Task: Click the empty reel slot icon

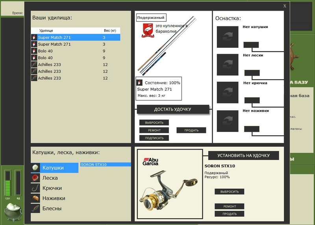Action: (x=228, y=37)
